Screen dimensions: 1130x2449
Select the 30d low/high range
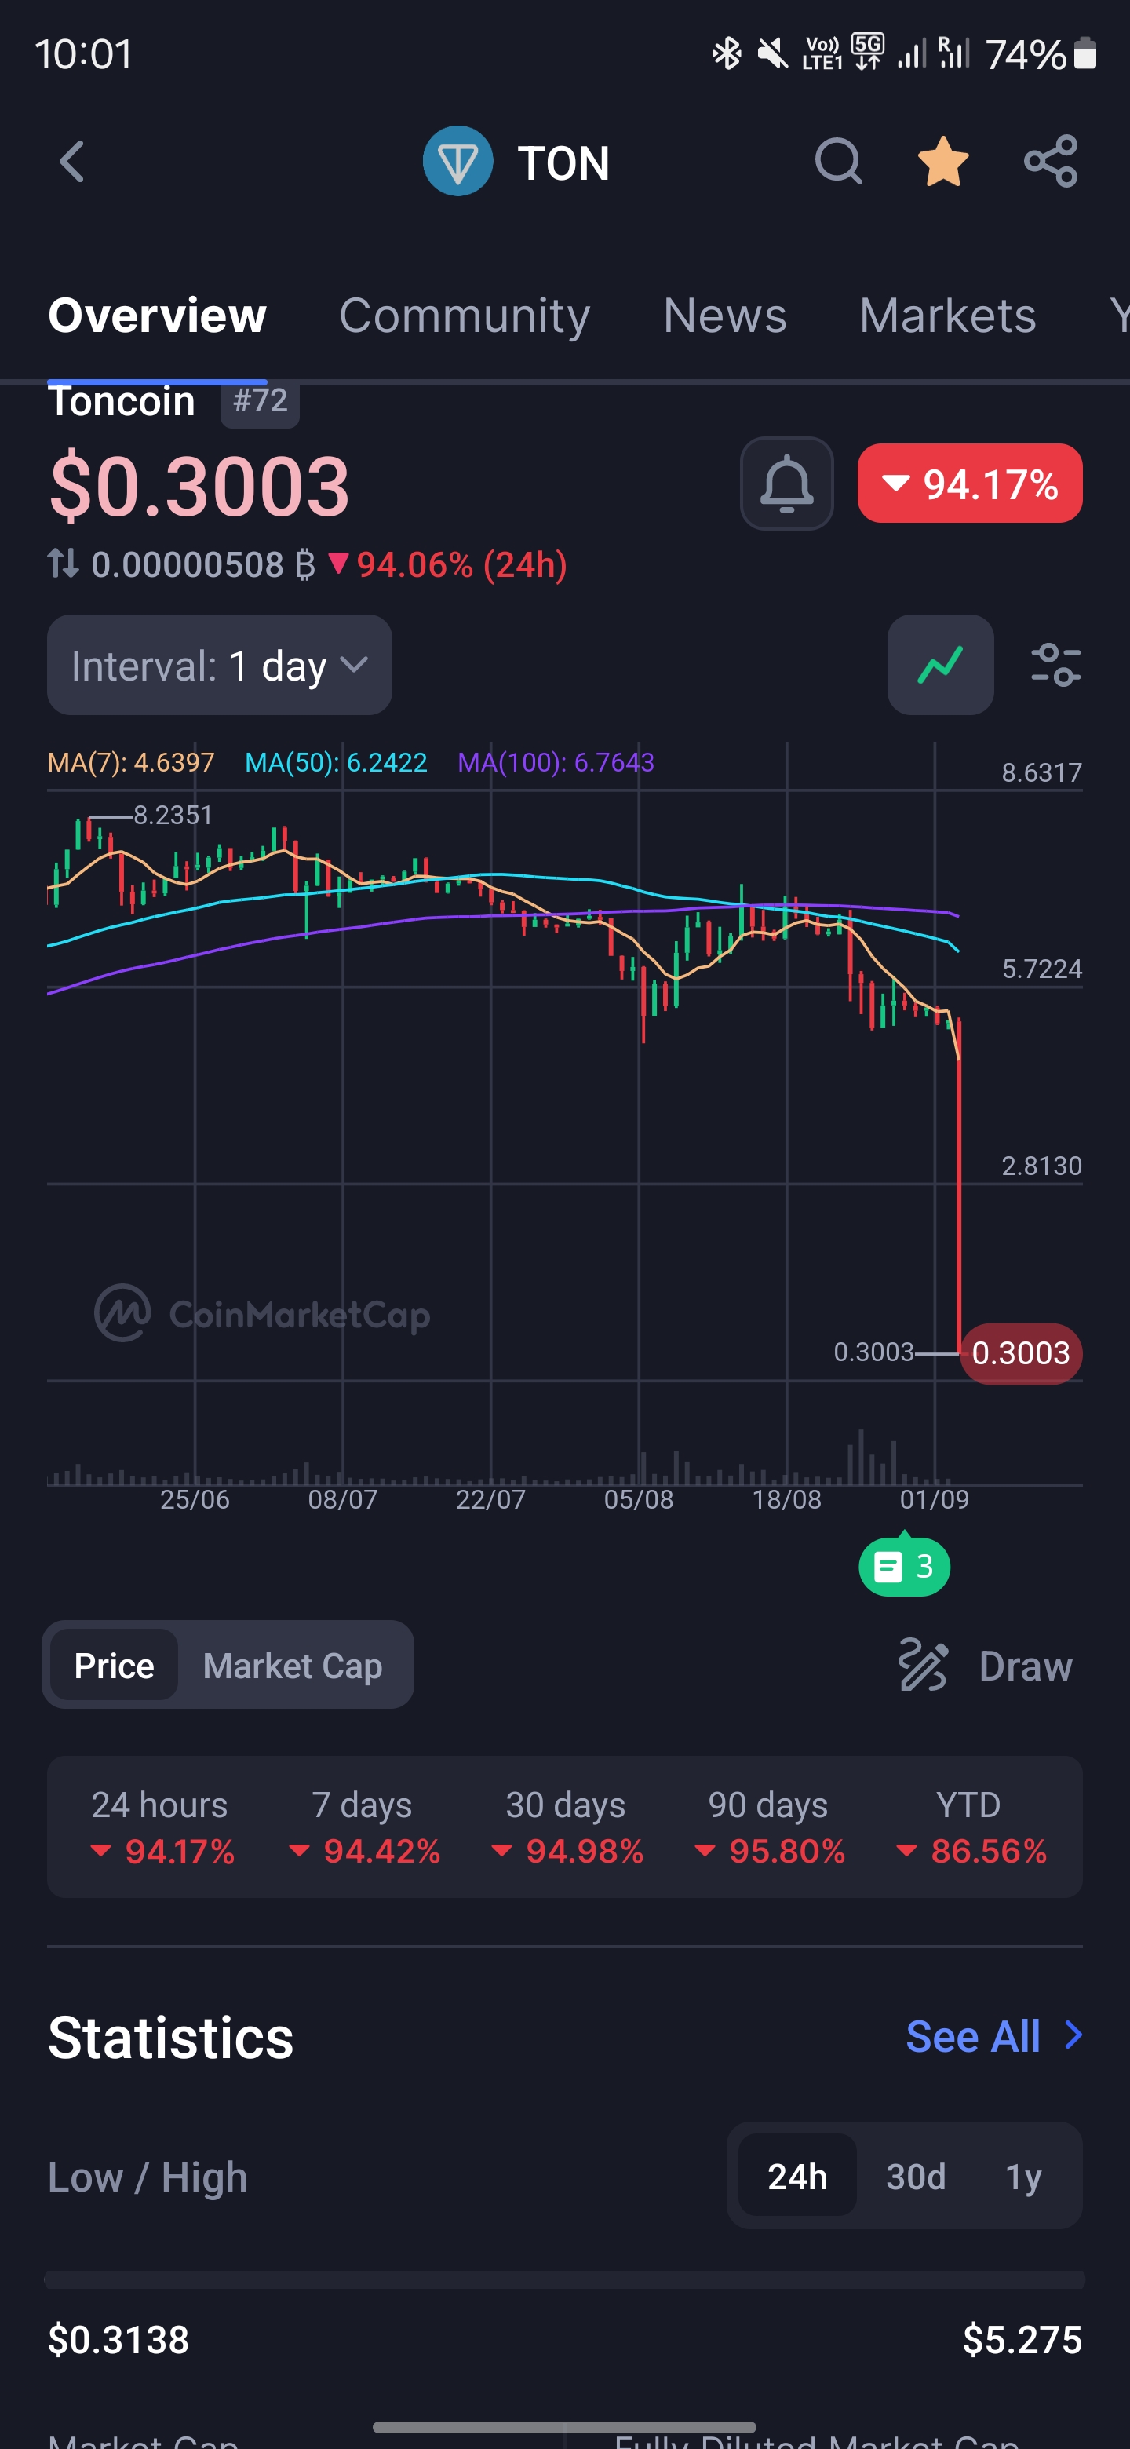tap(915, 2176)
